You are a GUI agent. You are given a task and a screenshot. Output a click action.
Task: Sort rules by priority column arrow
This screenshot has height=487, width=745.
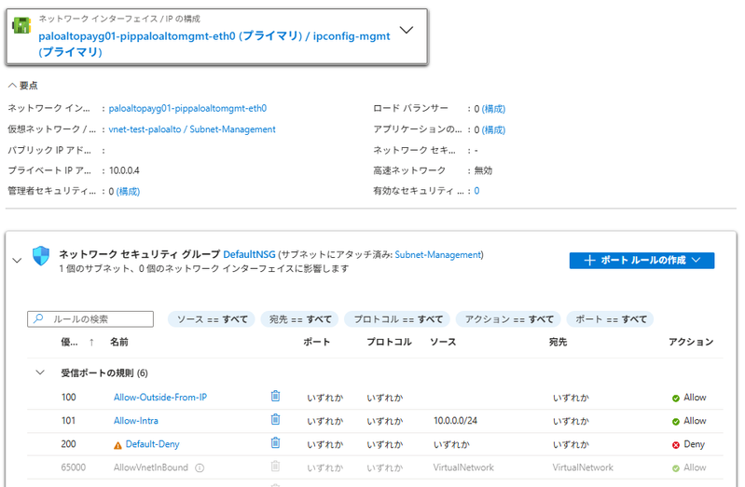pos(91,342)
